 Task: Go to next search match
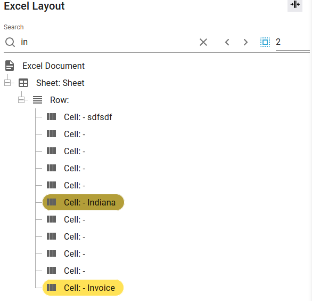pyautogui.click(x=245, y=42)
